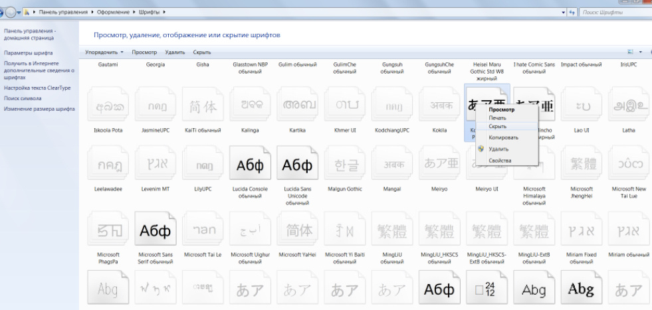Click the Georgia font label
This screenshot has width=652, height=310.
pyautogui.click(x=156, y=65)
